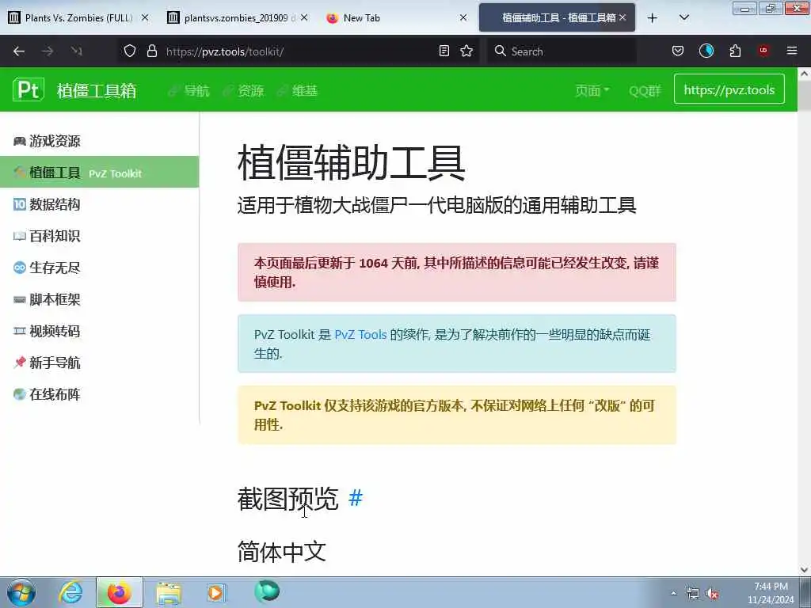Open the 维基 link in the header
The image size is (811, 608).
point(298,91)
